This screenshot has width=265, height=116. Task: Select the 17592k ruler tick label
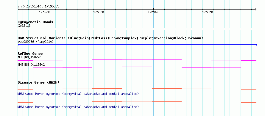pyautogui.click(x=44, y=12)
